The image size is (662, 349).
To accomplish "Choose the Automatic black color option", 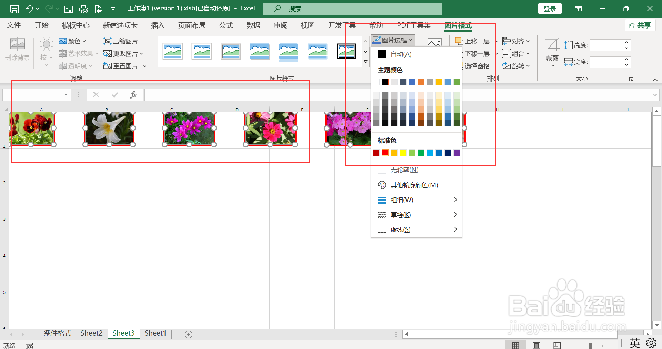I will point(416,54).
